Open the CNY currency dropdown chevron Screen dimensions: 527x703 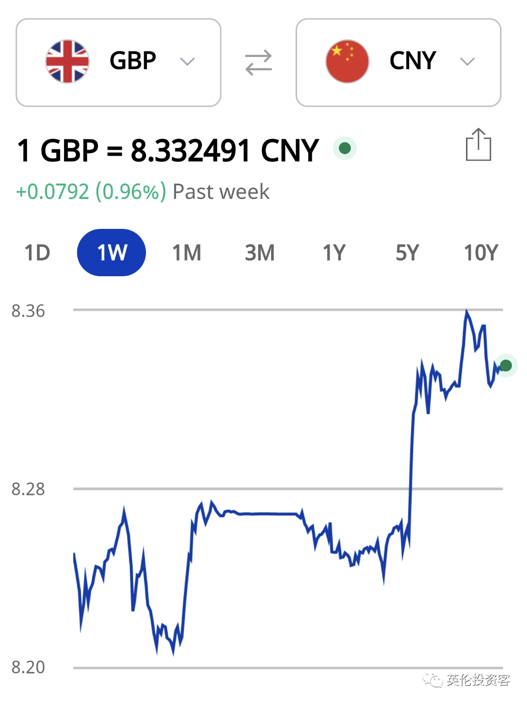(x=467, y=62)
